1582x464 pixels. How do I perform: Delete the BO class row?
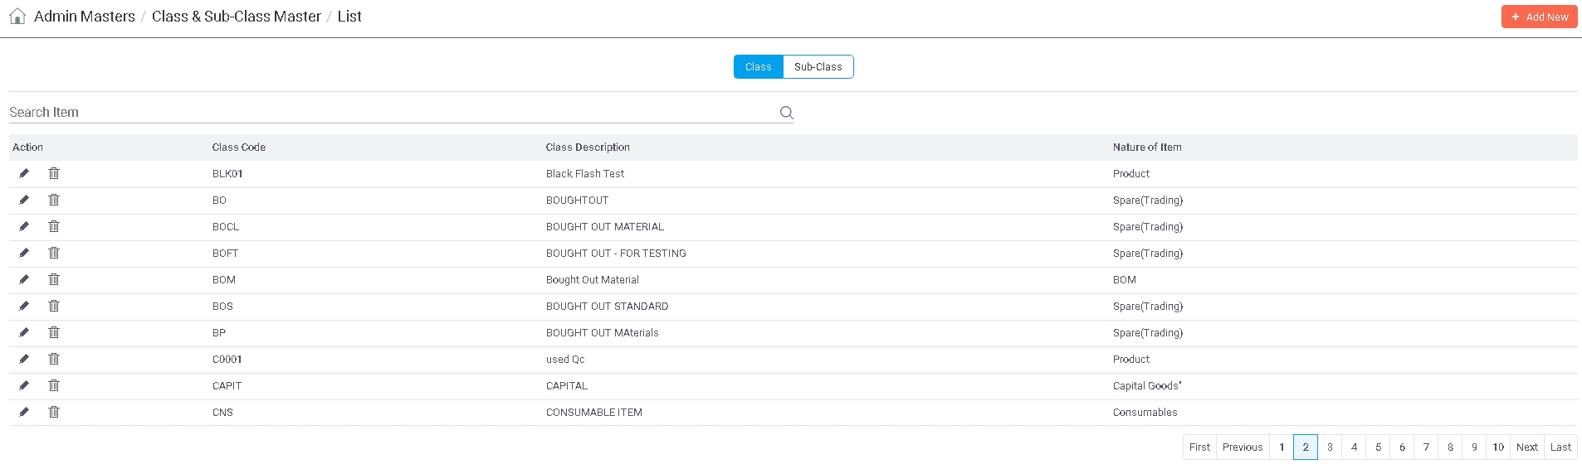coord(54,200)
